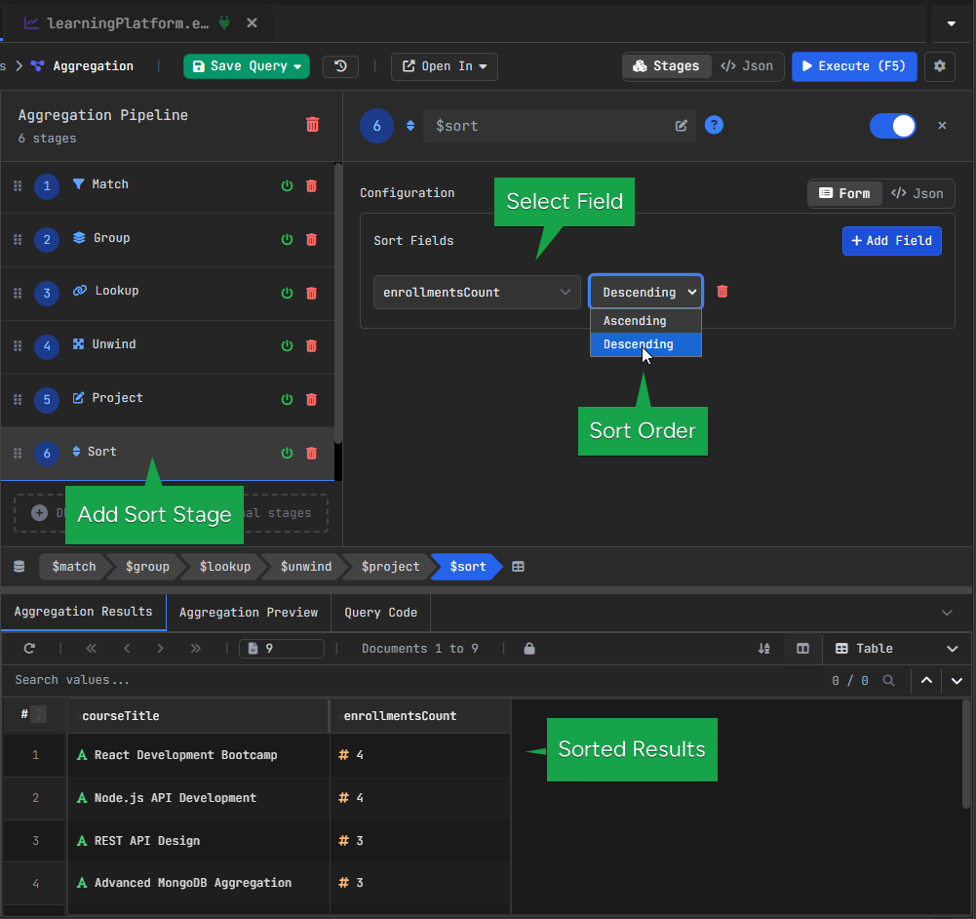Click the table icon after $sort breadcrumb
This screenshot has height=919, width=976.
pos(518,567)
